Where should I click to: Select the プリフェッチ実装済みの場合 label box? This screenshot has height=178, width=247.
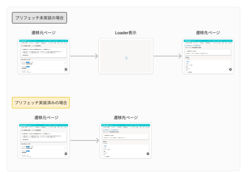[x=41, y=103]
